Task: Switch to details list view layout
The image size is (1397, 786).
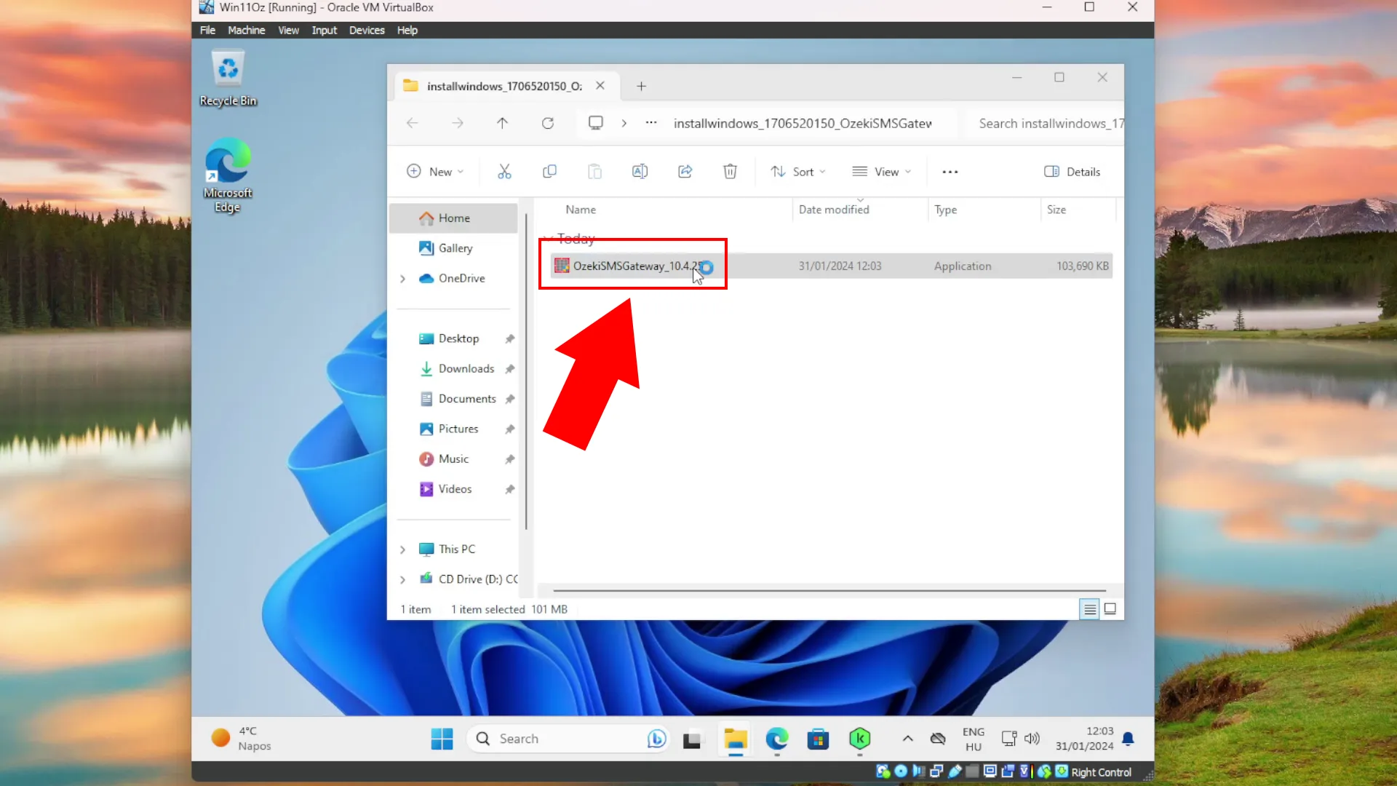Action: [x=1089, y=609]
